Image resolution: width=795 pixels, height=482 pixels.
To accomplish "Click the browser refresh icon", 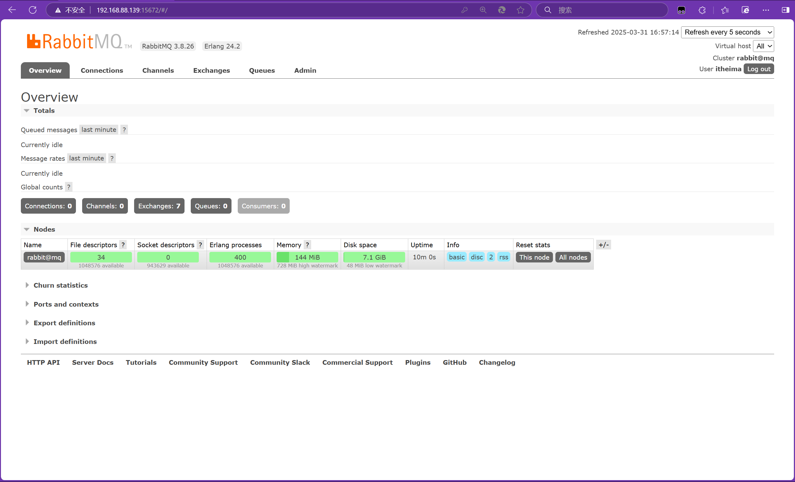I will (33, 10).
